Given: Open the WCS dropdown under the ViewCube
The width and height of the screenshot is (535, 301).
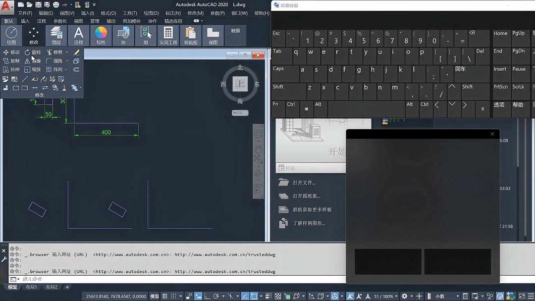Looking at the screenshot, I should [239, 112].
